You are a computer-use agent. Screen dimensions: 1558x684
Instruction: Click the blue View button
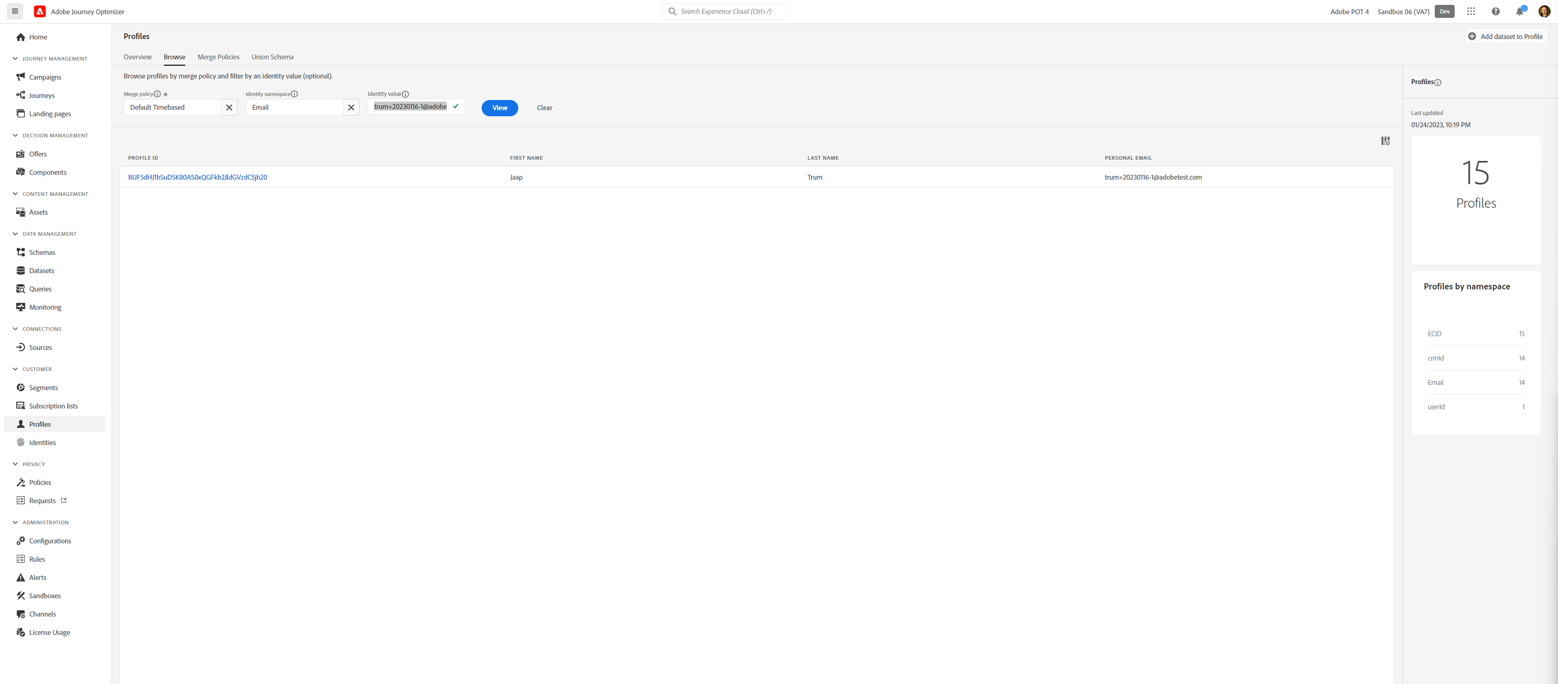500,108
